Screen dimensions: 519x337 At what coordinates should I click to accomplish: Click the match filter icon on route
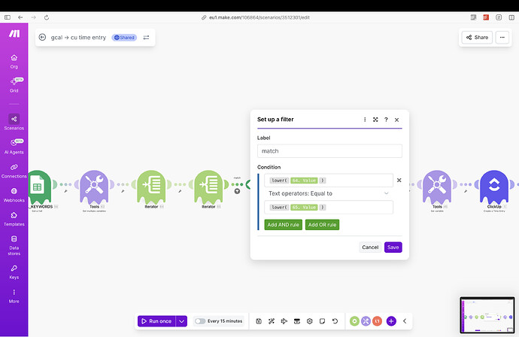coord(237,191)
